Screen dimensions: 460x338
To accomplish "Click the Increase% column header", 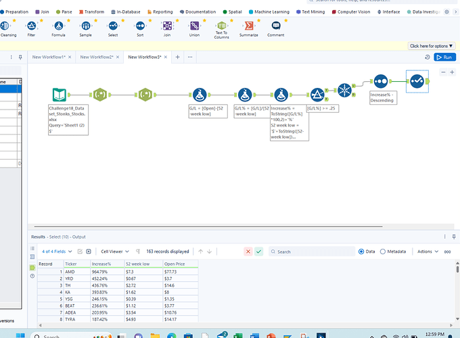I will [x=108, y=264].
